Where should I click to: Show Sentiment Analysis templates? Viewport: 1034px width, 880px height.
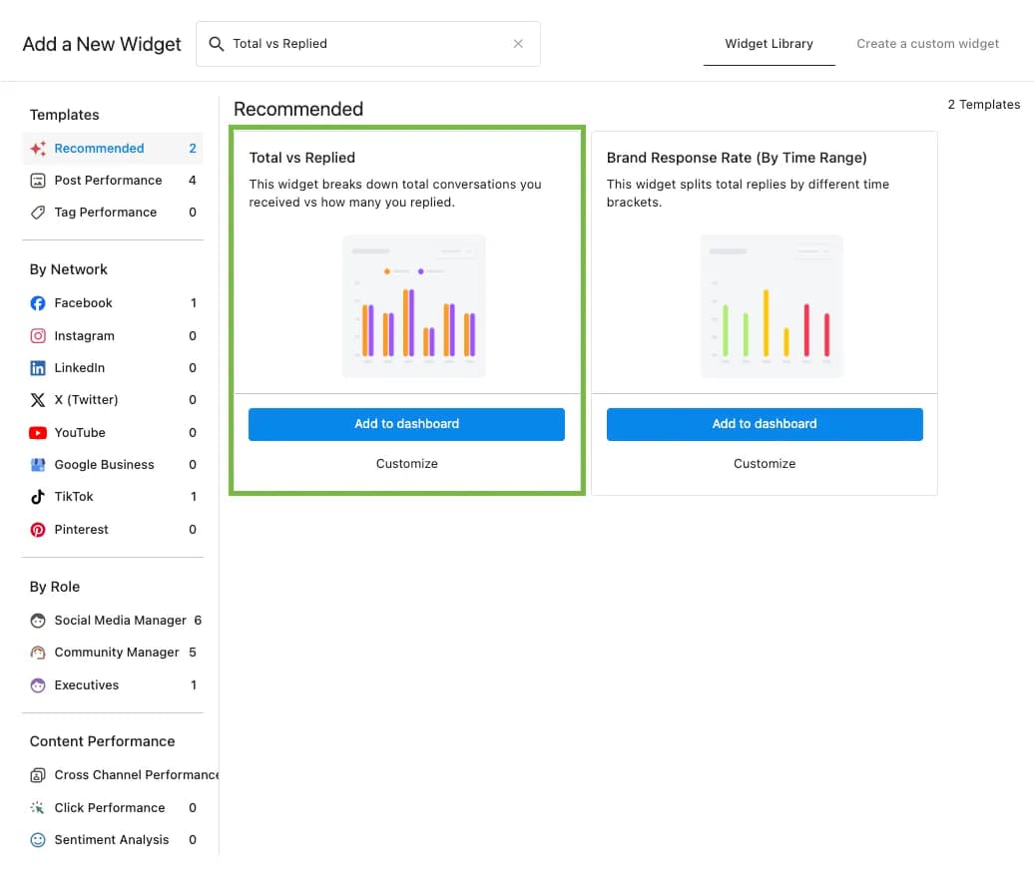(x=111, y=840)
